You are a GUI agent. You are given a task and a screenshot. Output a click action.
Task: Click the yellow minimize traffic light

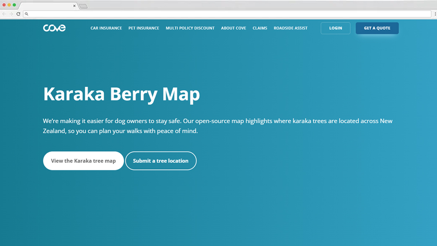(x=9, y=5)
